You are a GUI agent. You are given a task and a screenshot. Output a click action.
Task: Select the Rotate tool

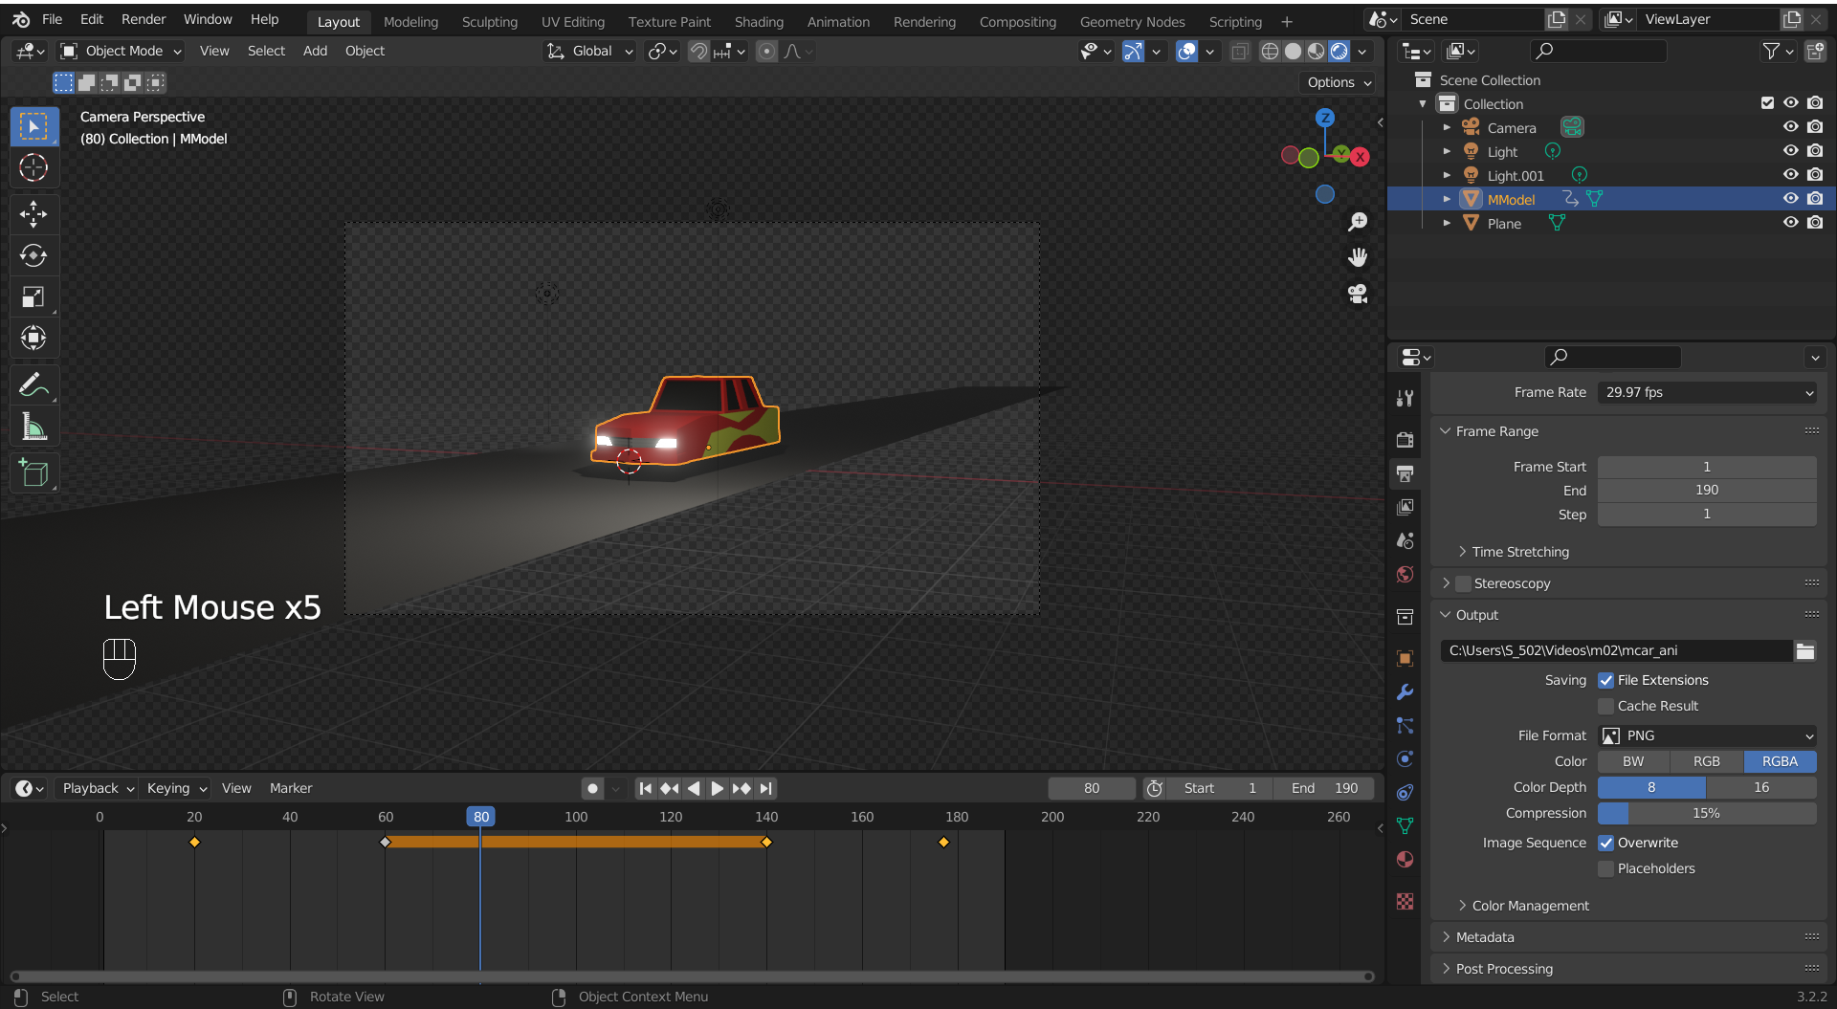tap(33, 255)
